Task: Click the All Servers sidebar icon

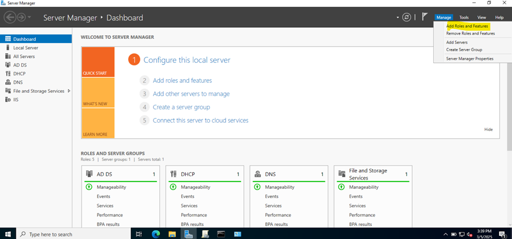Action: click(x=8, y=57)
